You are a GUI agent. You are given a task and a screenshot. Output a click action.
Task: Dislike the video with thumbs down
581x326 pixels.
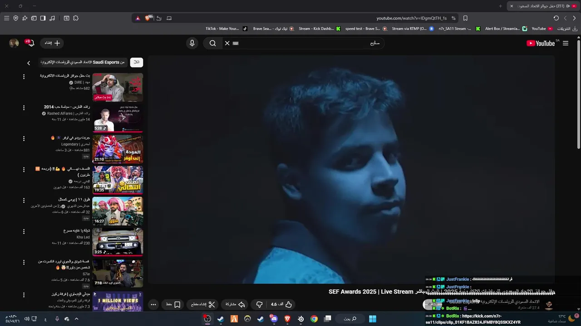(x=260, y=304)
